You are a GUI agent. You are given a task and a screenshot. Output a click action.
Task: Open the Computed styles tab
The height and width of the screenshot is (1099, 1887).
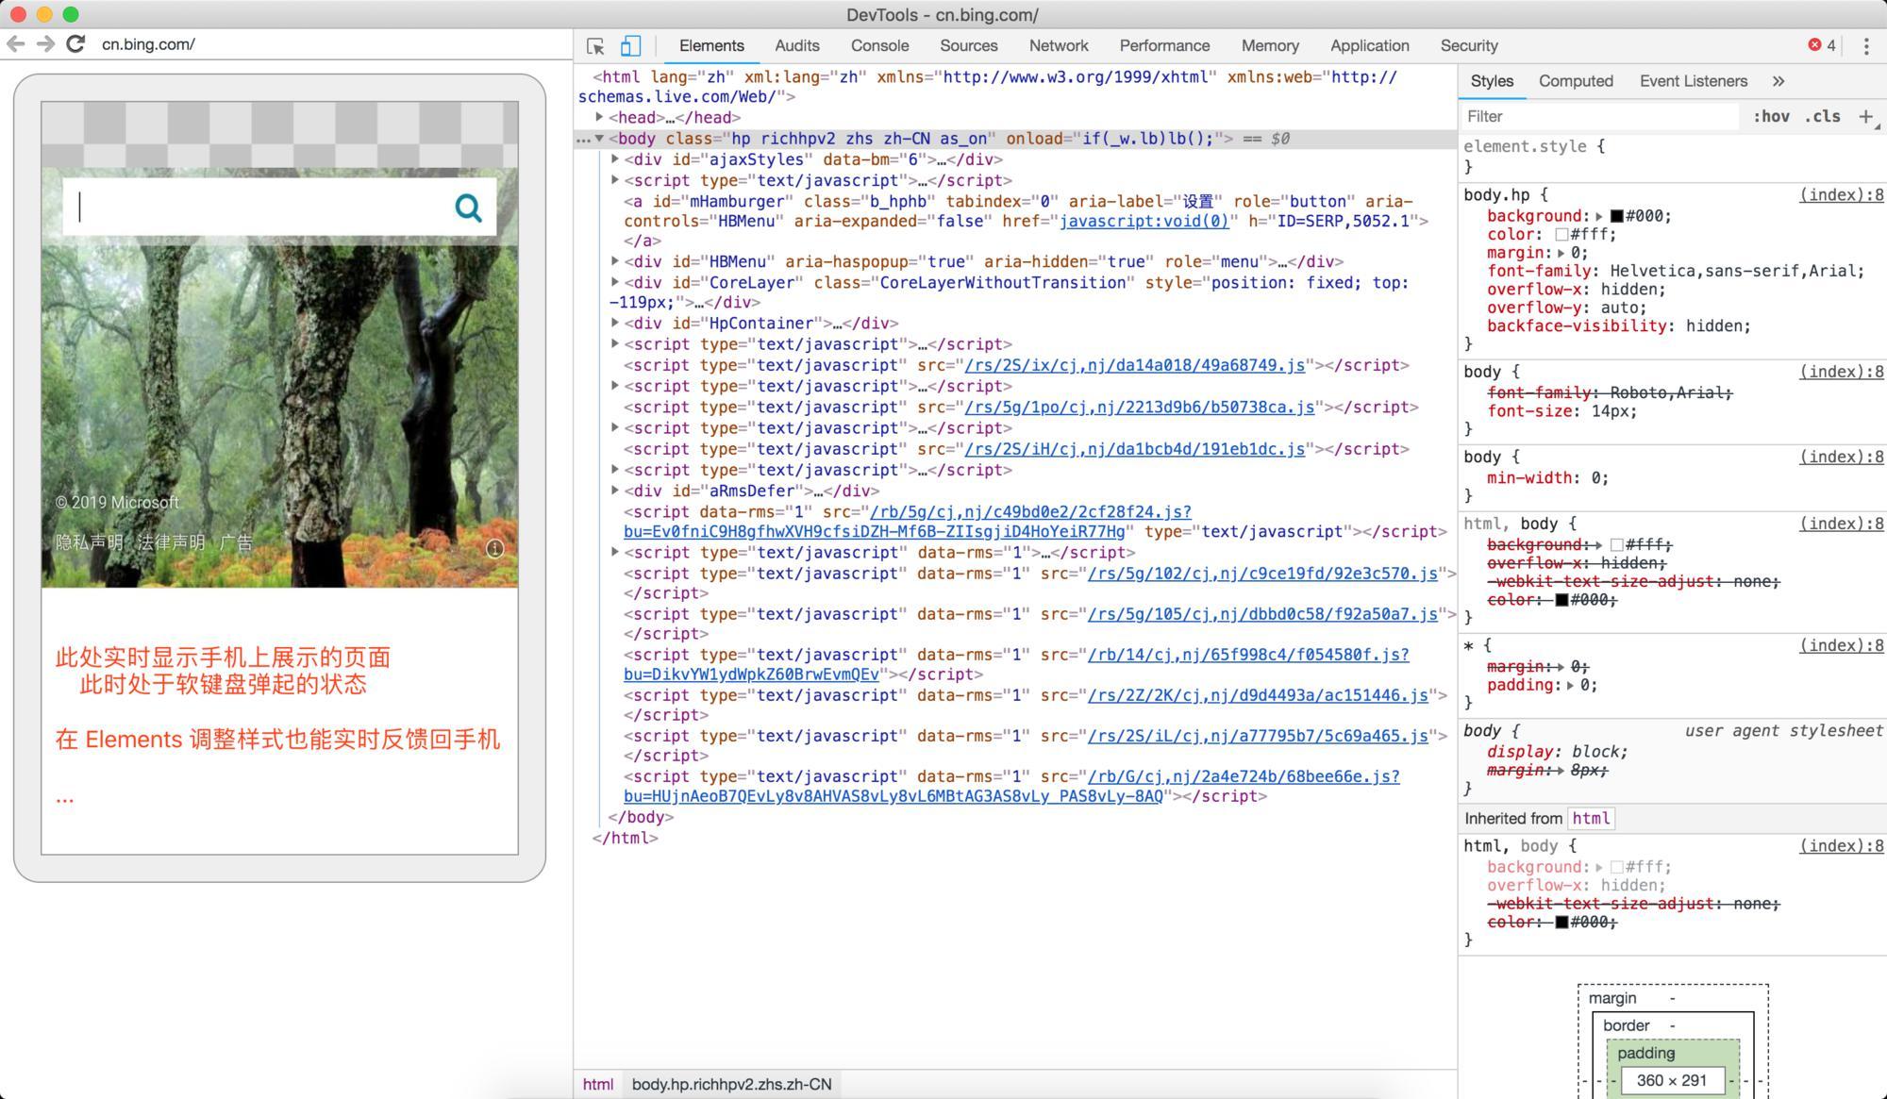(x=1575, y=81)
